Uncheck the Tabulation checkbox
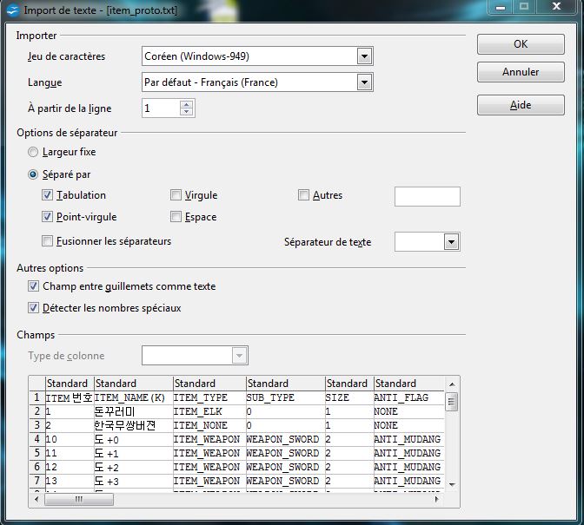 click(47, 195)
